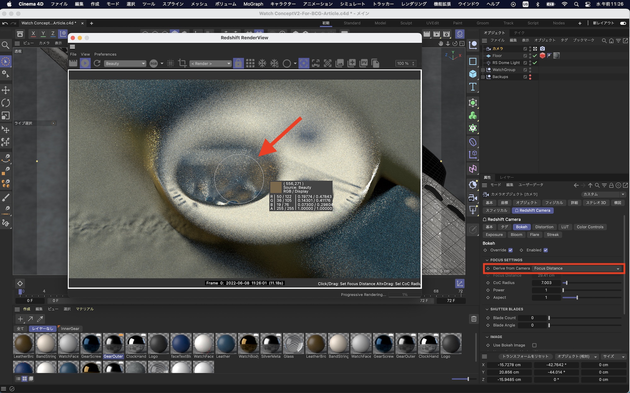Image resolution: width=630 pixels, height=393 pixels.
Task: Toggle the Bokeh Override checkbox
Action: [x=510, y=250]
